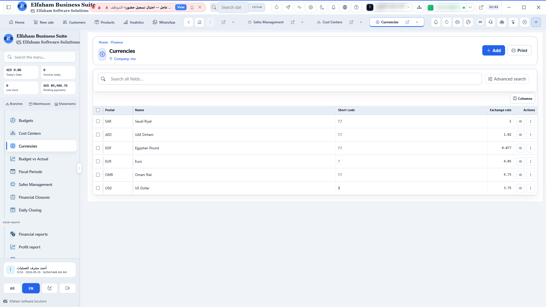Open the Saudi Riyal row actions menu
This screenshot has width=546, height=307.
530,121
